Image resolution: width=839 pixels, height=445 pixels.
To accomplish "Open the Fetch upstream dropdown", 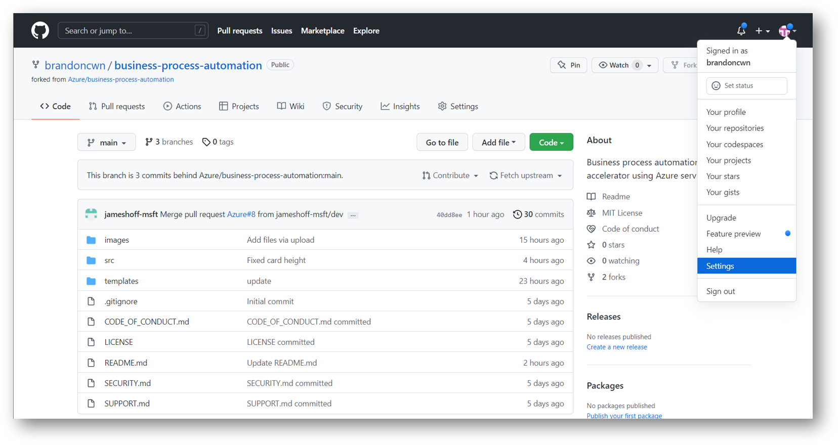I will [x=526, y=175].
